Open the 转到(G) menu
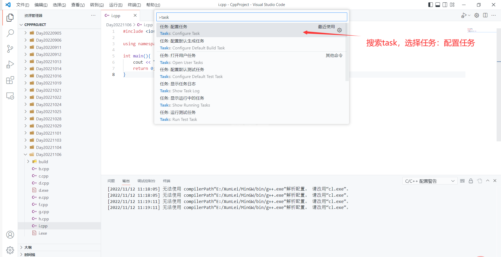Viewport: 501px width, 257px height. [x=97, y=5]
